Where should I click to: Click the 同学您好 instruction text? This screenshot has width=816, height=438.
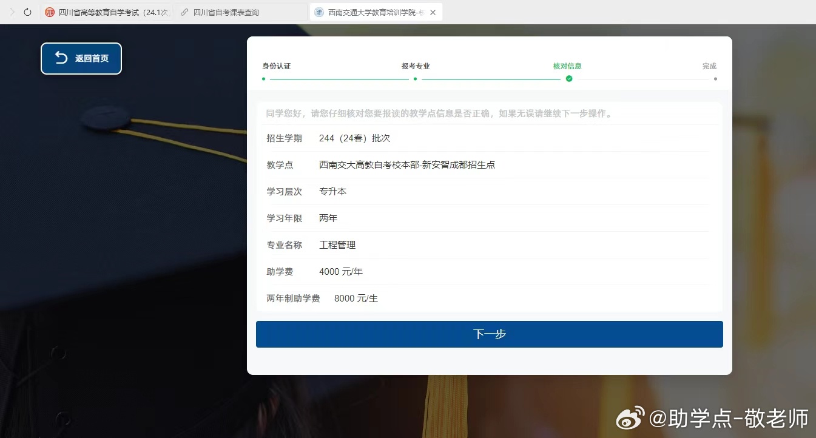(440, 113)
